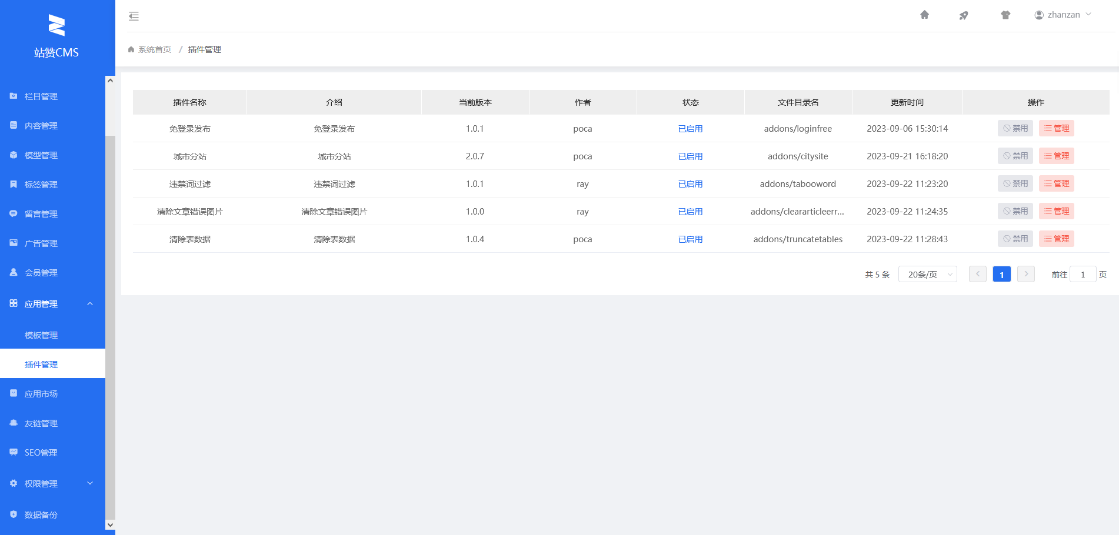Viewport: 1119px width, 535px height.
Task: Open 栏目管理 menu item
Action: (53, 96)
